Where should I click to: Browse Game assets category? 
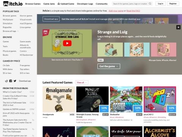(25, 41)
